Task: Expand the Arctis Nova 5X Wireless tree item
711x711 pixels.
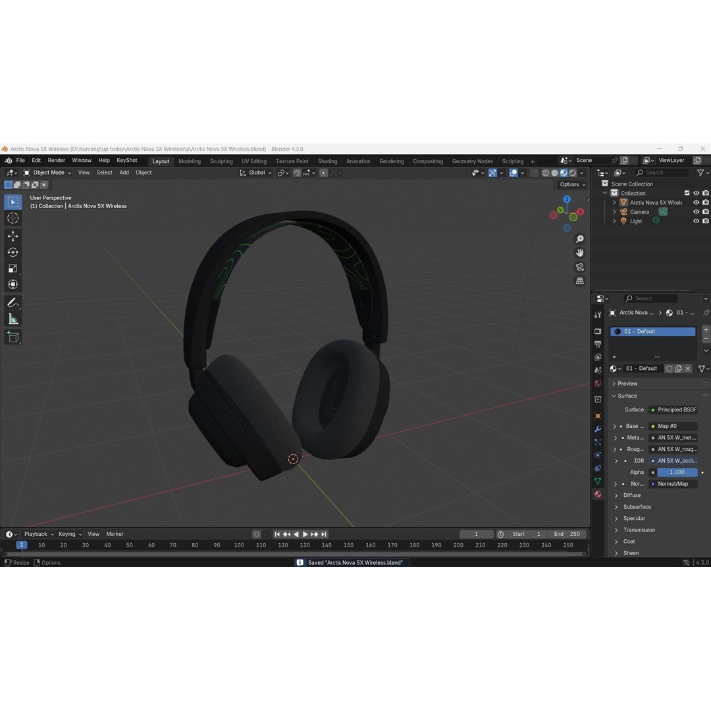Action: [x=614, y=203]
